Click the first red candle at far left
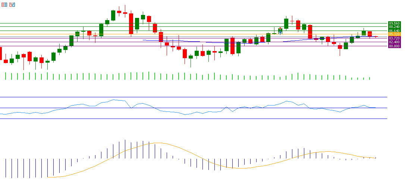 pyautogui.click(x=0, y=53)
